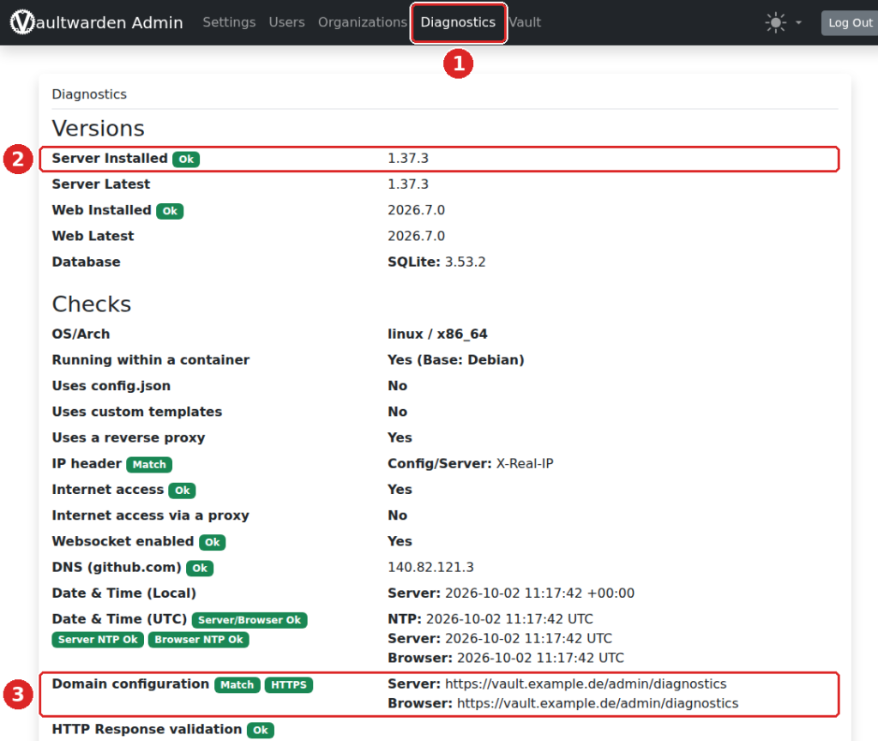The image size is (878, 741).
Task: Open the theme switcher sun icon
Action: 775,23
